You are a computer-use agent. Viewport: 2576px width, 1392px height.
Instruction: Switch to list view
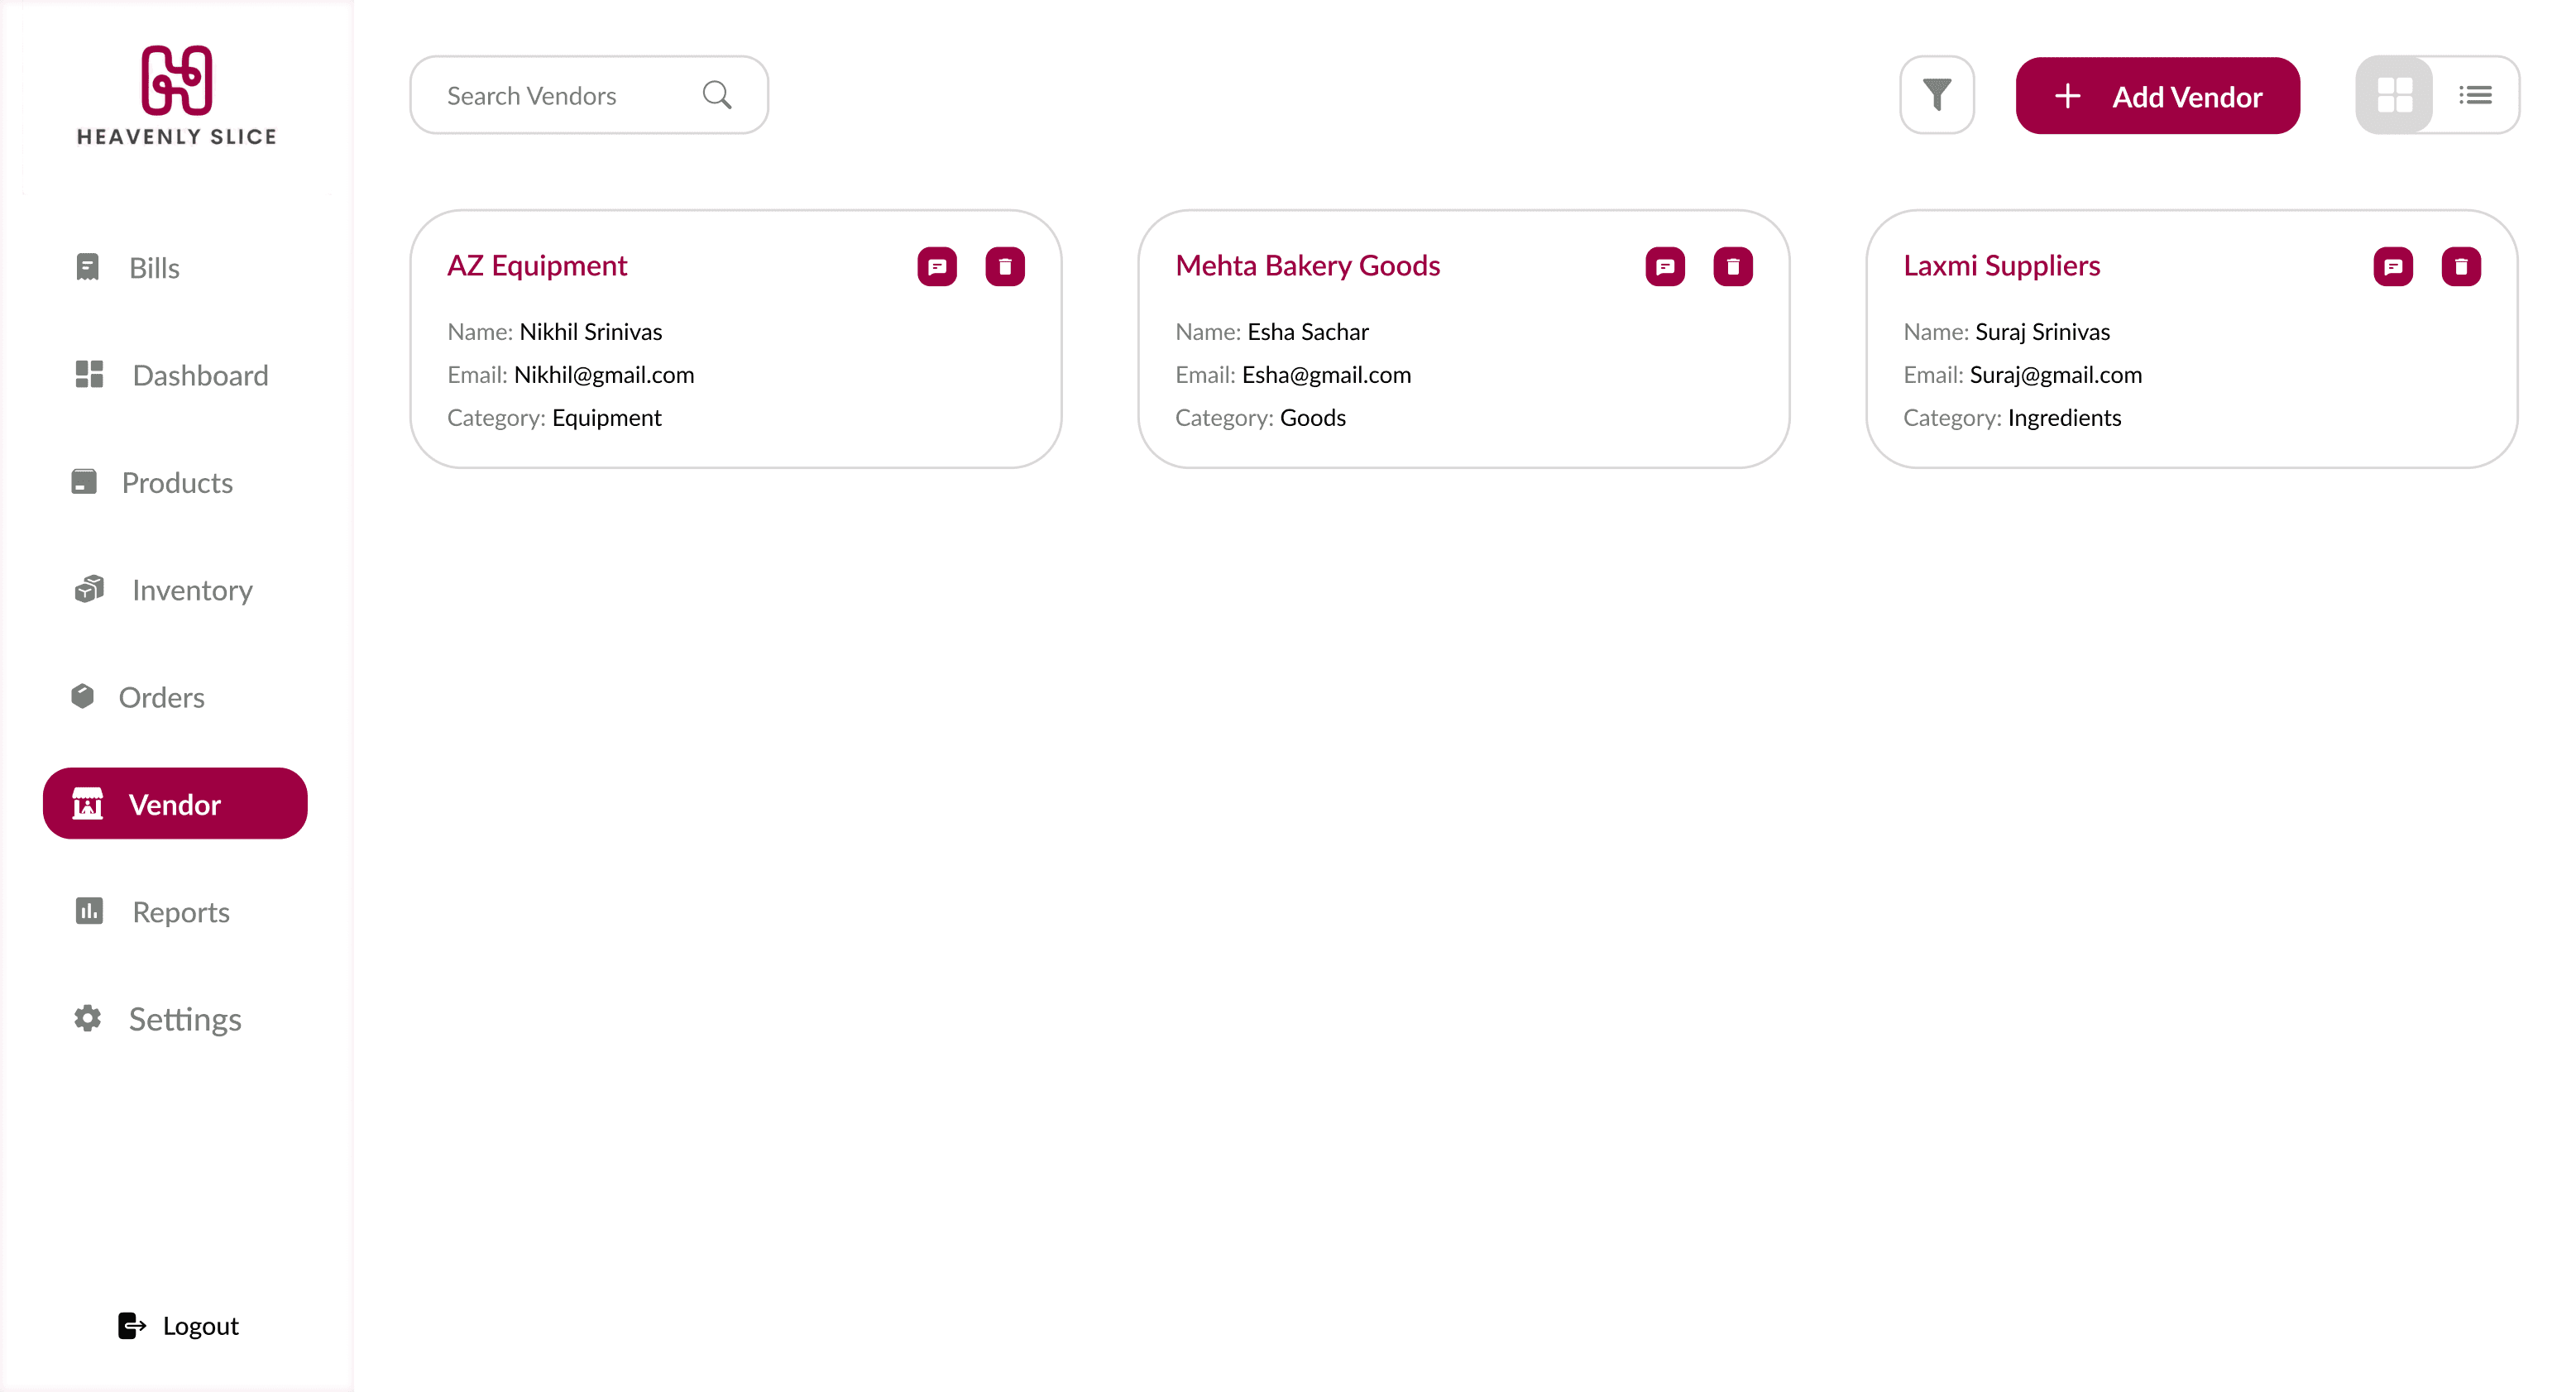tap(2475, 95)
